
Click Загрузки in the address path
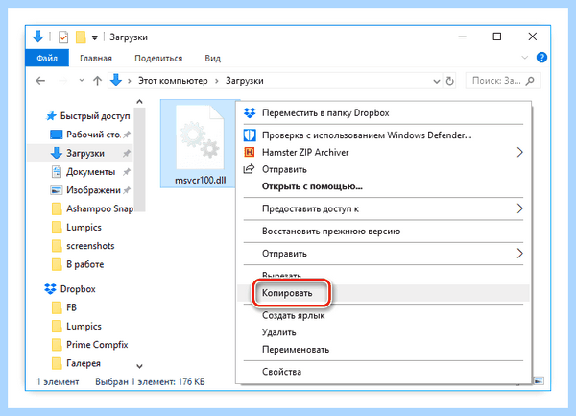(x=244, y=81)
